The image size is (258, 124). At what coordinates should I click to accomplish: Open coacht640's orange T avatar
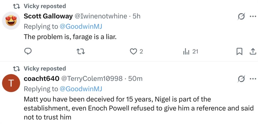[x=11, y=83]
